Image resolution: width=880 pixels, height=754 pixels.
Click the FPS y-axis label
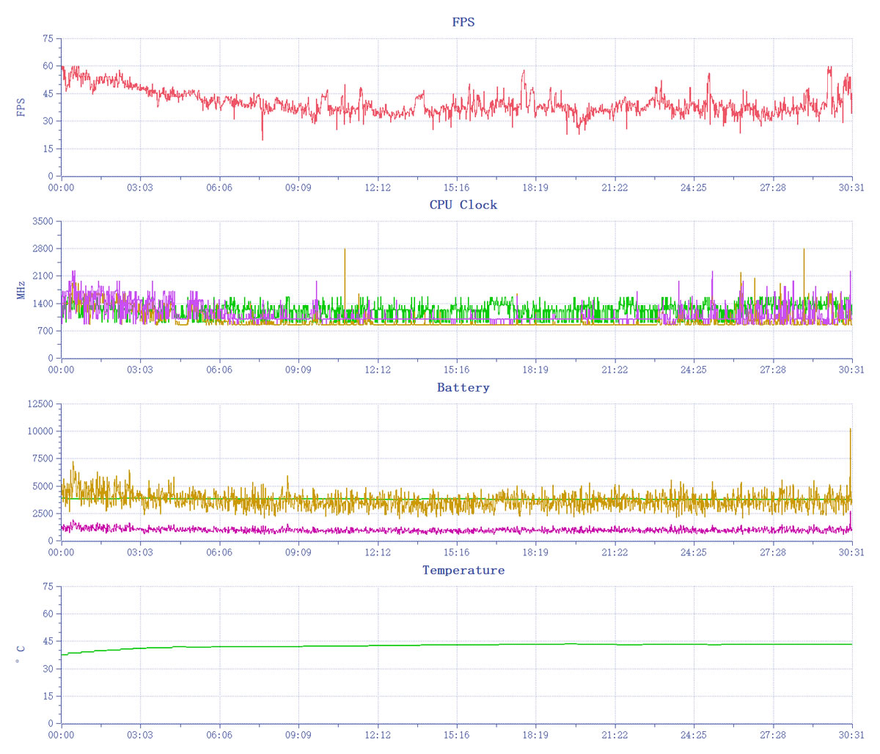coord(21,107)
